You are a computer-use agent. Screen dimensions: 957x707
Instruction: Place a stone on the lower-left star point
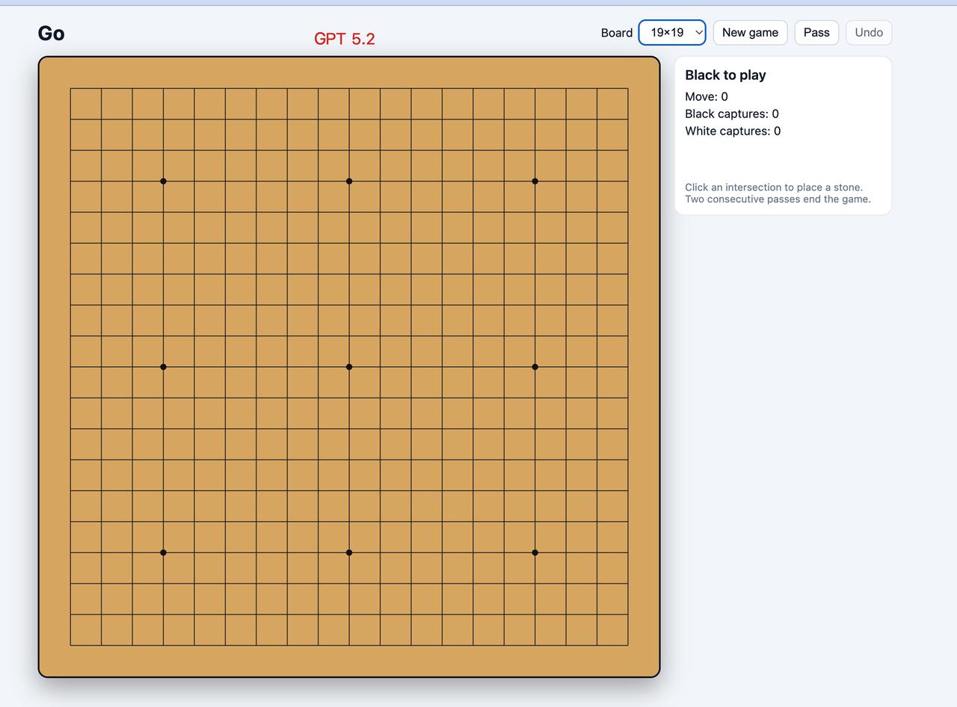click(x=163, y=552)
